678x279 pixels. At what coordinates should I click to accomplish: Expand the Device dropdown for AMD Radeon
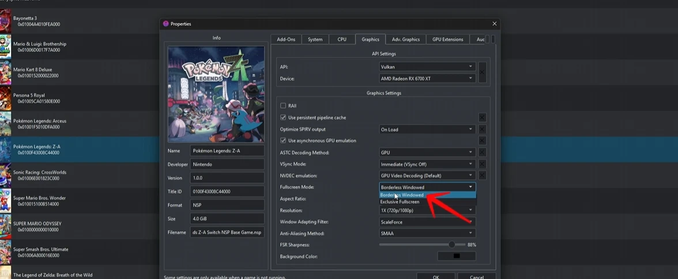coord(427,78)
